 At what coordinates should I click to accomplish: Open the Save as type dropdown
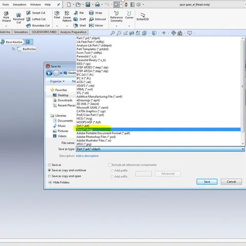(x=160, y=149)
